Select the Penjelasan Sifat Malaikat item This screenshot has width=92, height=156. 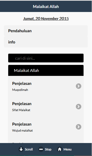pyautogui.click(x=46, y=107)
